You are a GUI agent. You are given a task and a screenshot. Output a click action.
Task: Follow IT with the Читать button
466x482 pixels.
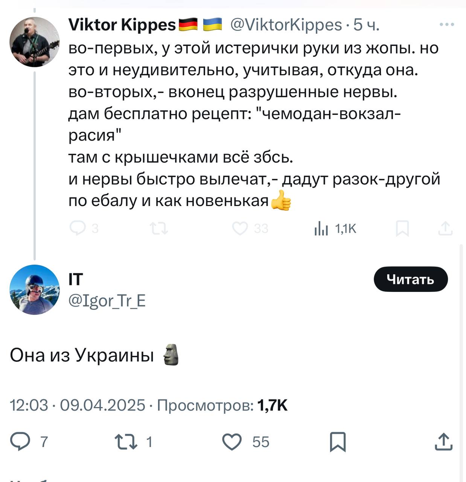[410, 279]
